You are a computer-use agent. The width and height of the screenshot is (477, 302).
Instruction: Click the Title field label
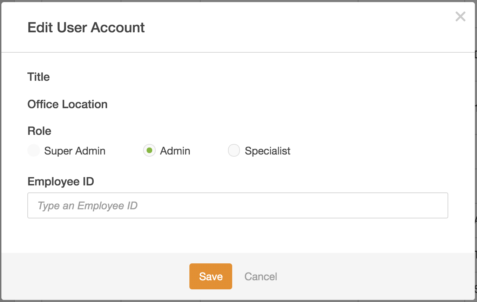point(39,77)
